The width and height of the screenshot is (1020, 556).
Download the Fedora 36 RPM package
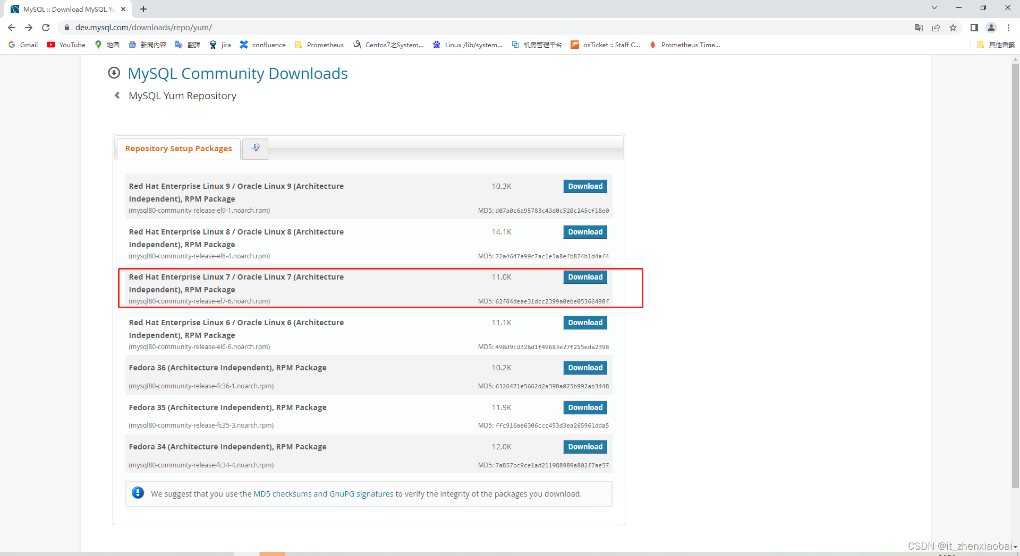[585, 368]
